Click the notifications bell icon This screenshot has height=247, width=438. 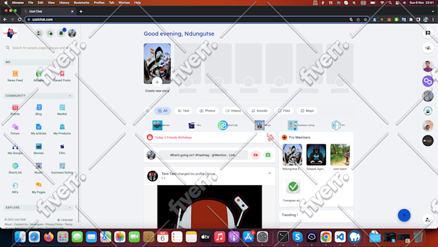61,34
